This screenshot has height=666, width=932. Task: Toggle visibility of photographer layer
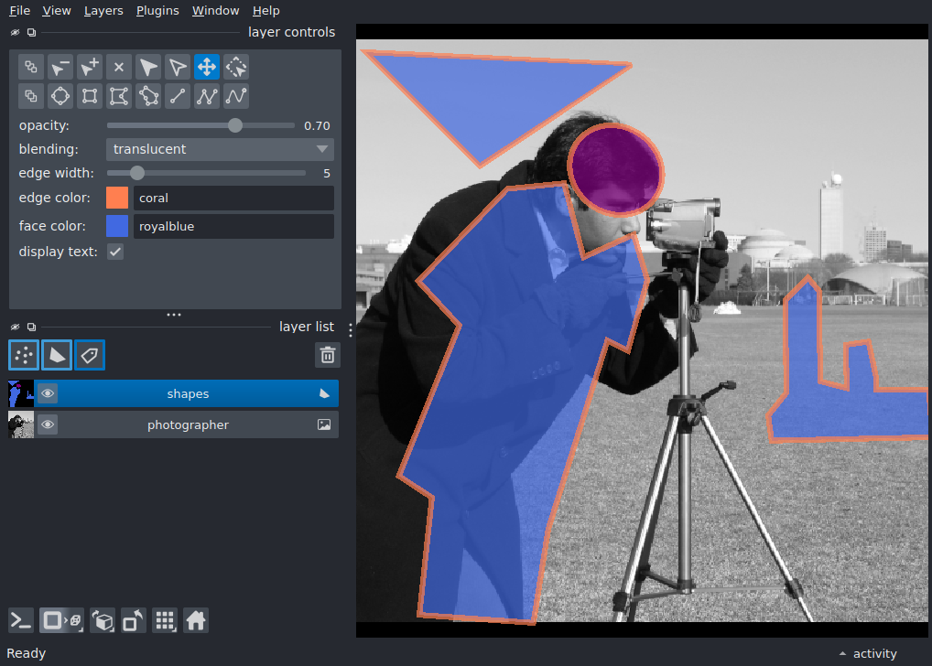48,424
